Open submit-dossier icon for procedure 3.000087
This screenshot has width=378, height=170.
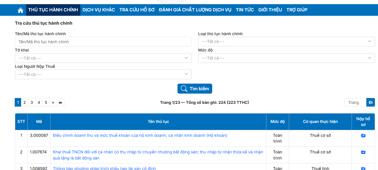363,136
